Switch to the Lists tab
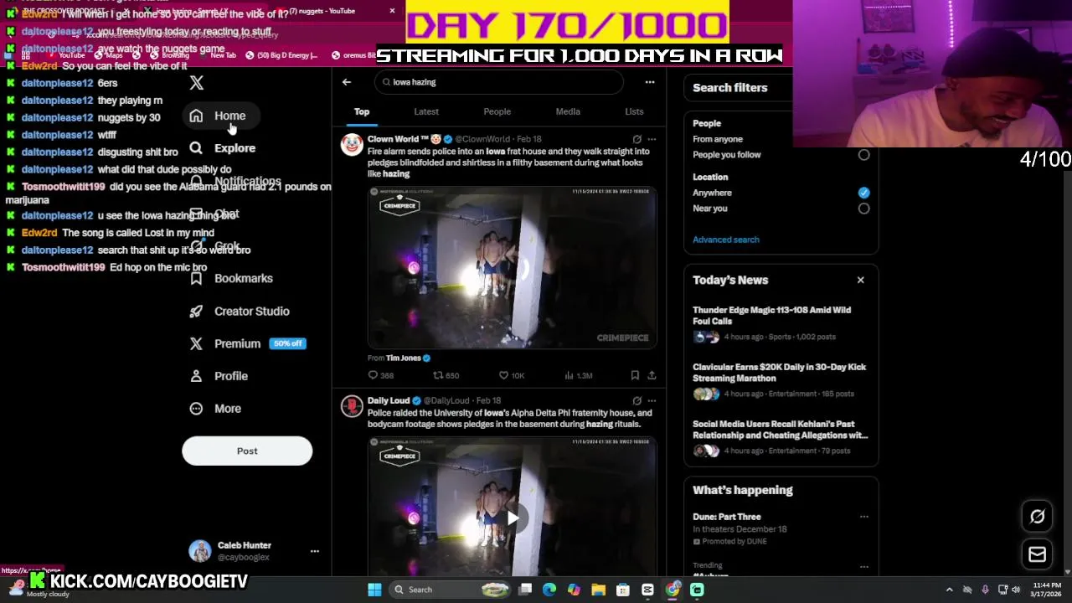The image size is (1072, 603). 634,111
